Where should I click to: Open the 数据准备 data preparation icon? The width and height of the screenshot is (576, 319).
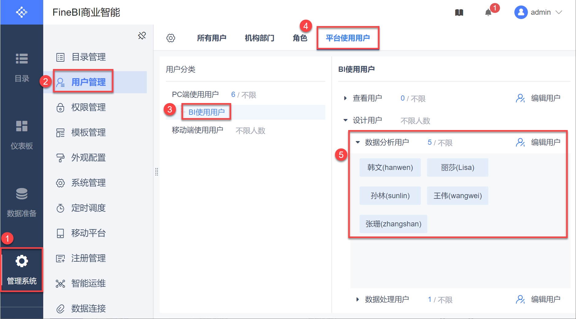pos(22,194)
